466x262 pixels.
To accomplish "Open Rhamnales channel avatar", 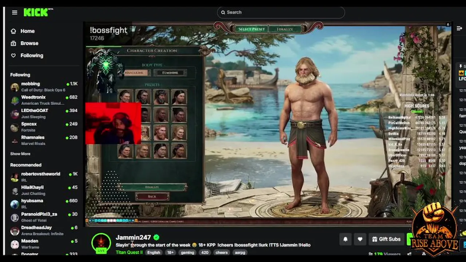I will [15, 140].
